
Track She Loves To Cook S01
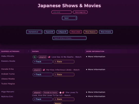click(43, 99)
